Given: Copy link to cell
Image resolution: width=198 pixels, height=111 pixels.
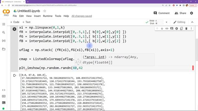Looking at the screenshot, I should coord(167,29).
